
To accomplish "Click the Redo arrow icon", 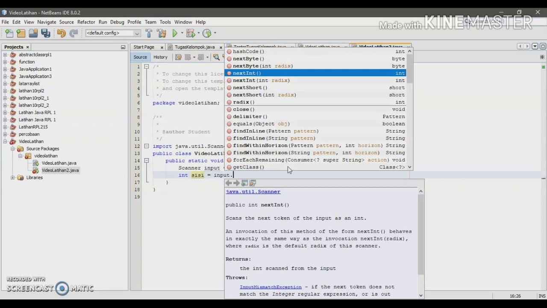I will 74,33.
